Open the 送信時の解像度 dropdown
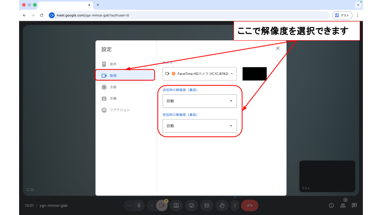This screenshot has width=382, height=215. (x=199, y=101)
